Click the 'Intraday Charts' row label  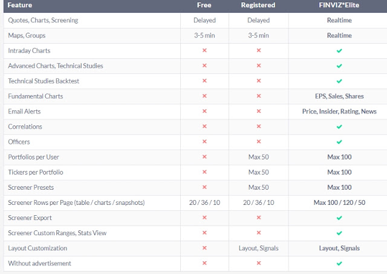[x=29, y=51]
